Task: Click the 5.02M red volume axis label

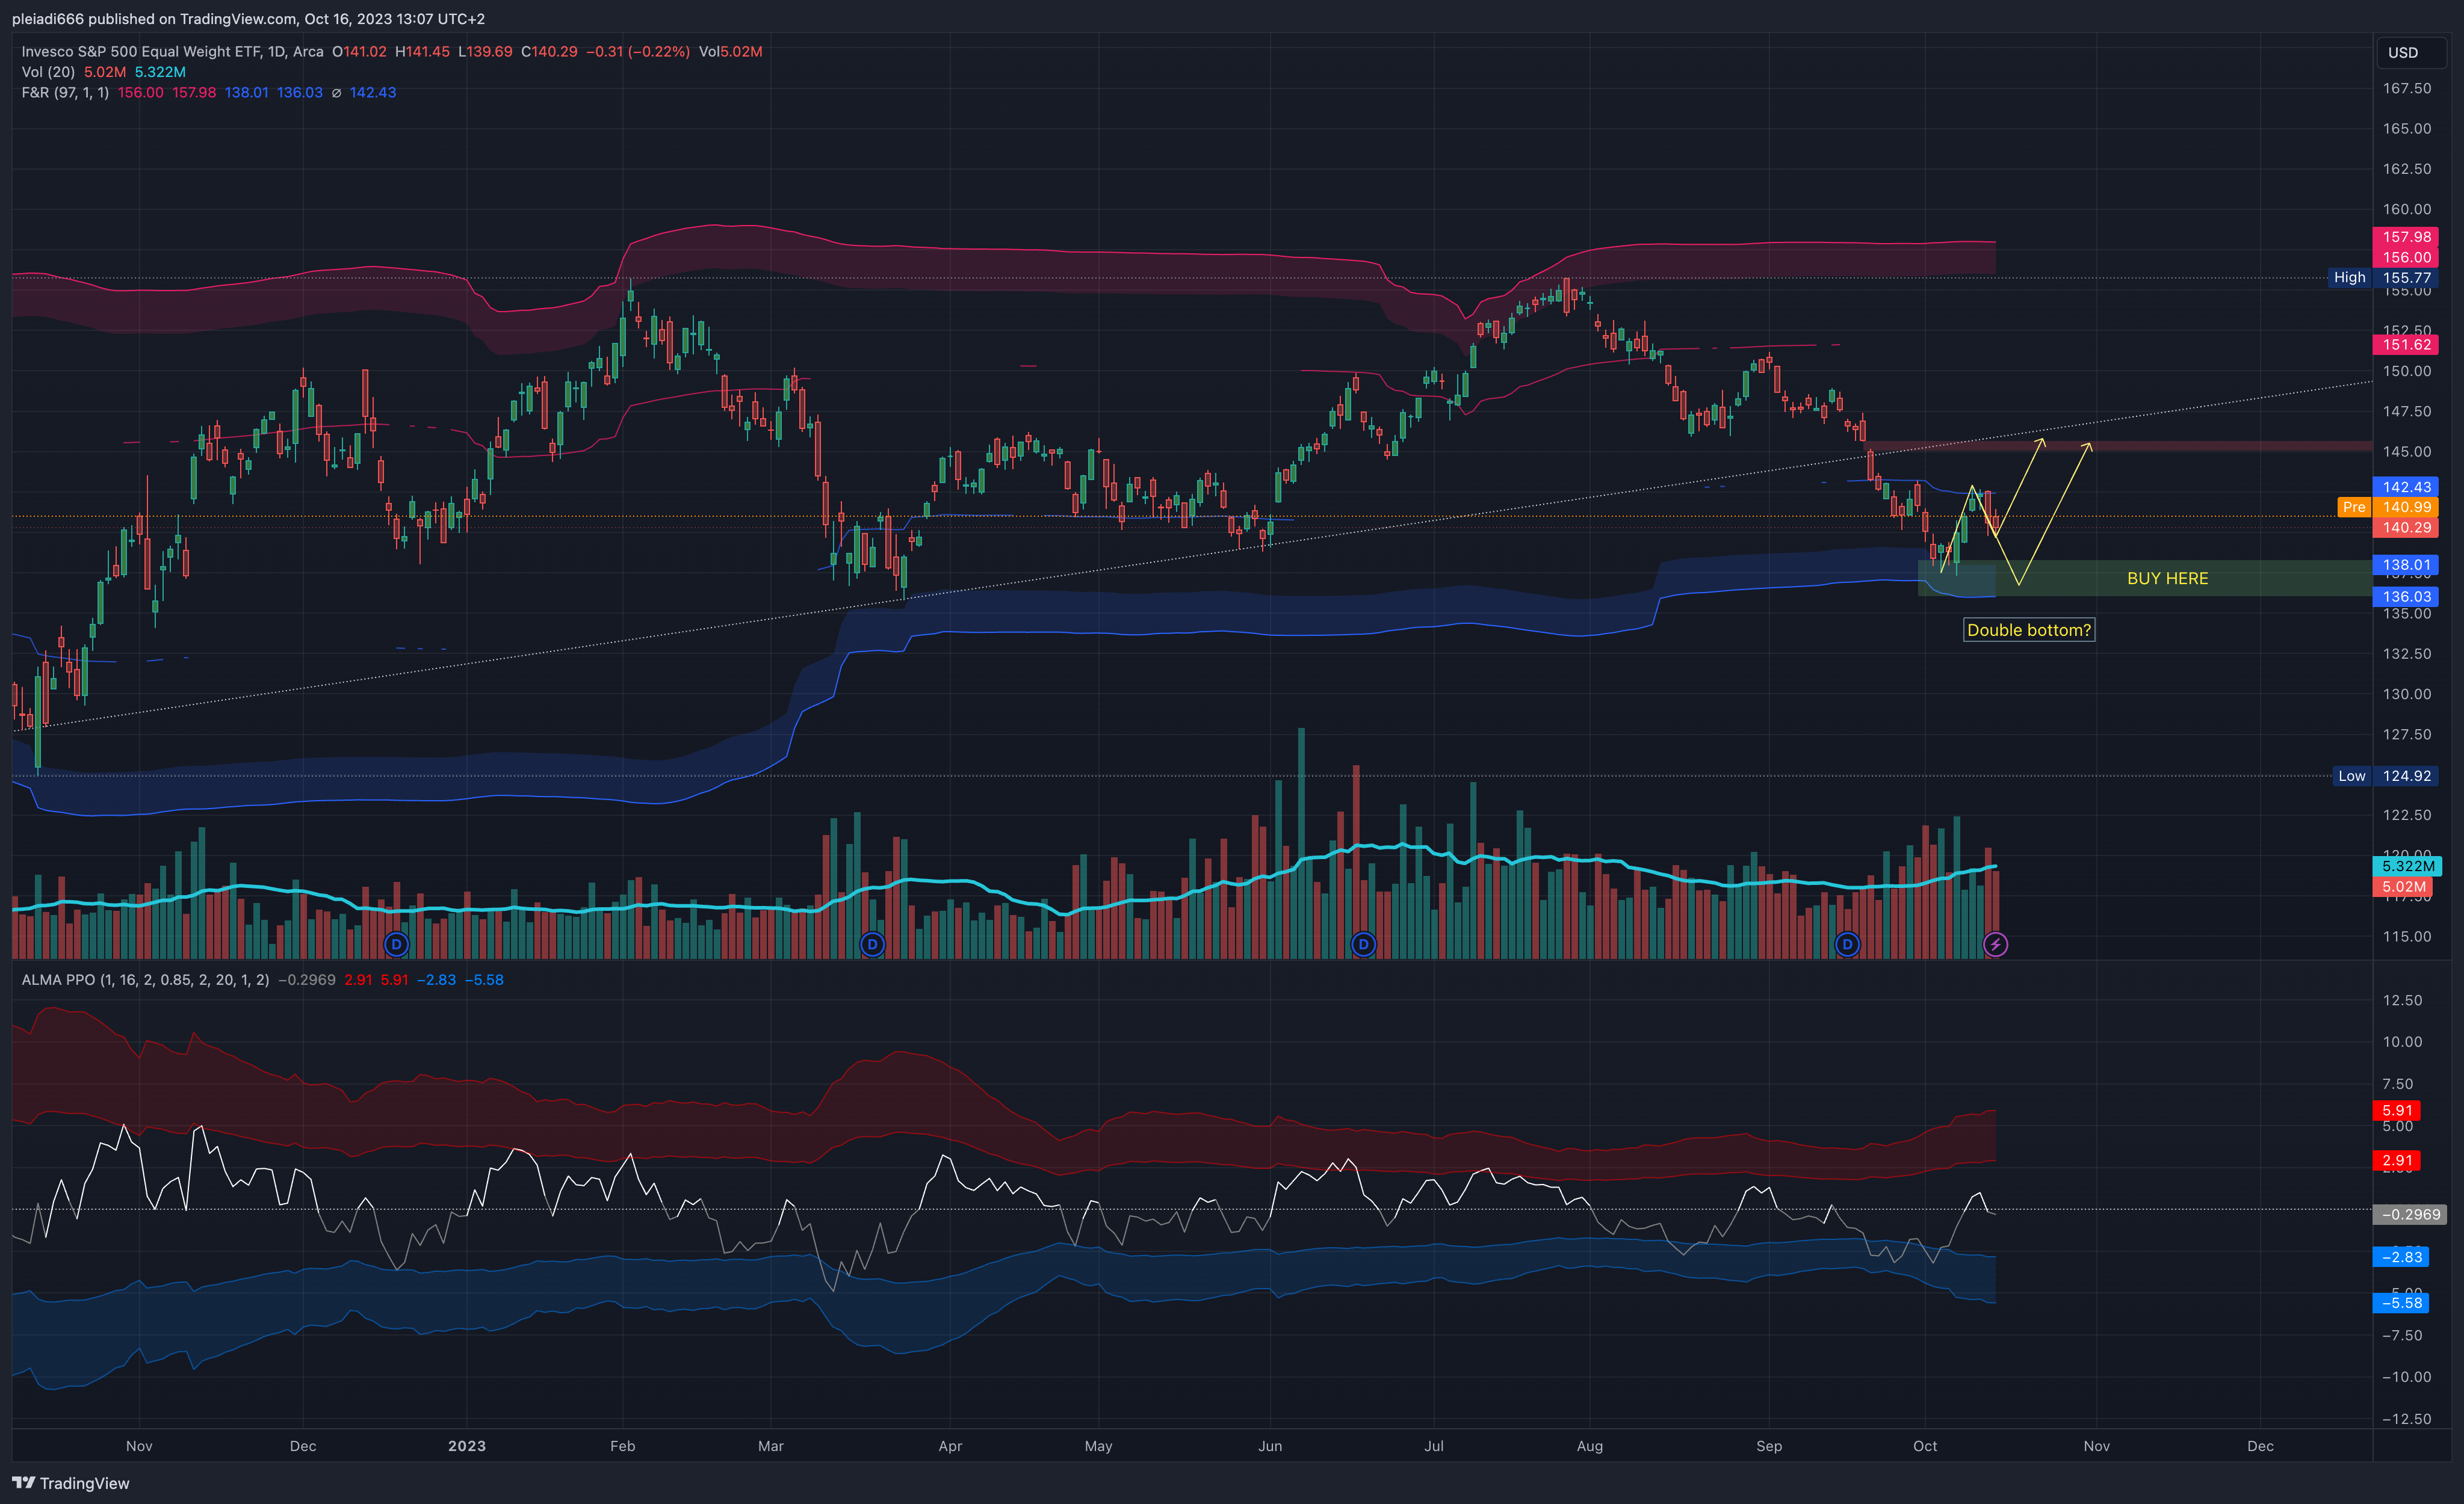Action: [x=2403, y=887]
